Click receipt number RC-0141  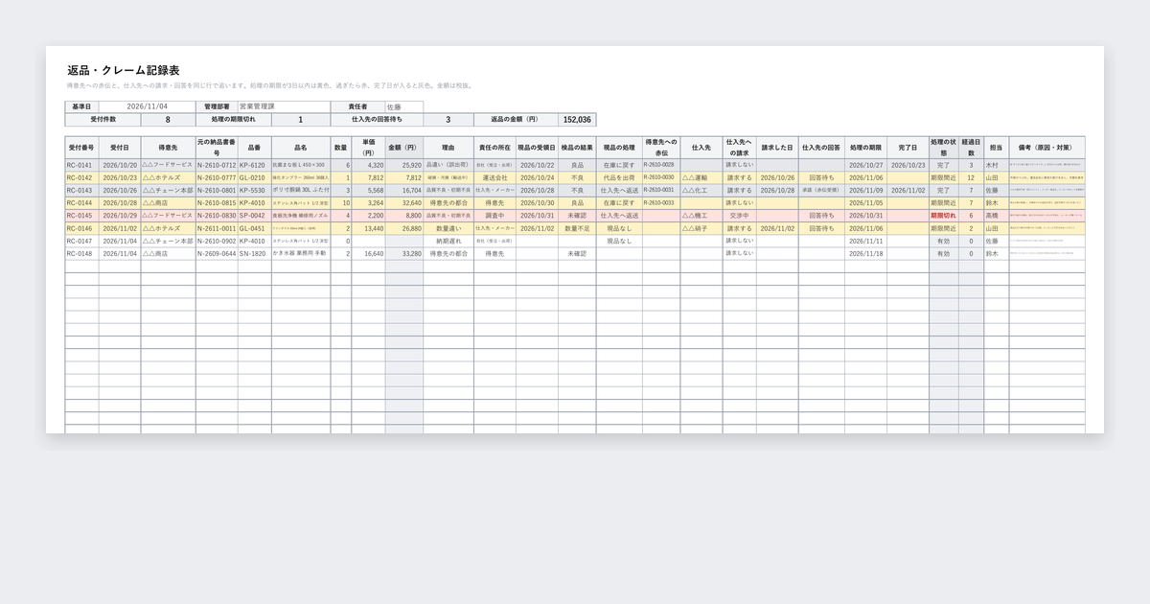pyautogui.click(x=80, y=165)
